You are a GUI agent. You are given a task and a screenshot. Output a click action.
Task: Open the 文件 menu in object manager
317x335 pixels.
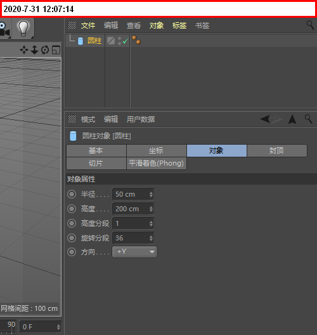[x=88, y=25]
